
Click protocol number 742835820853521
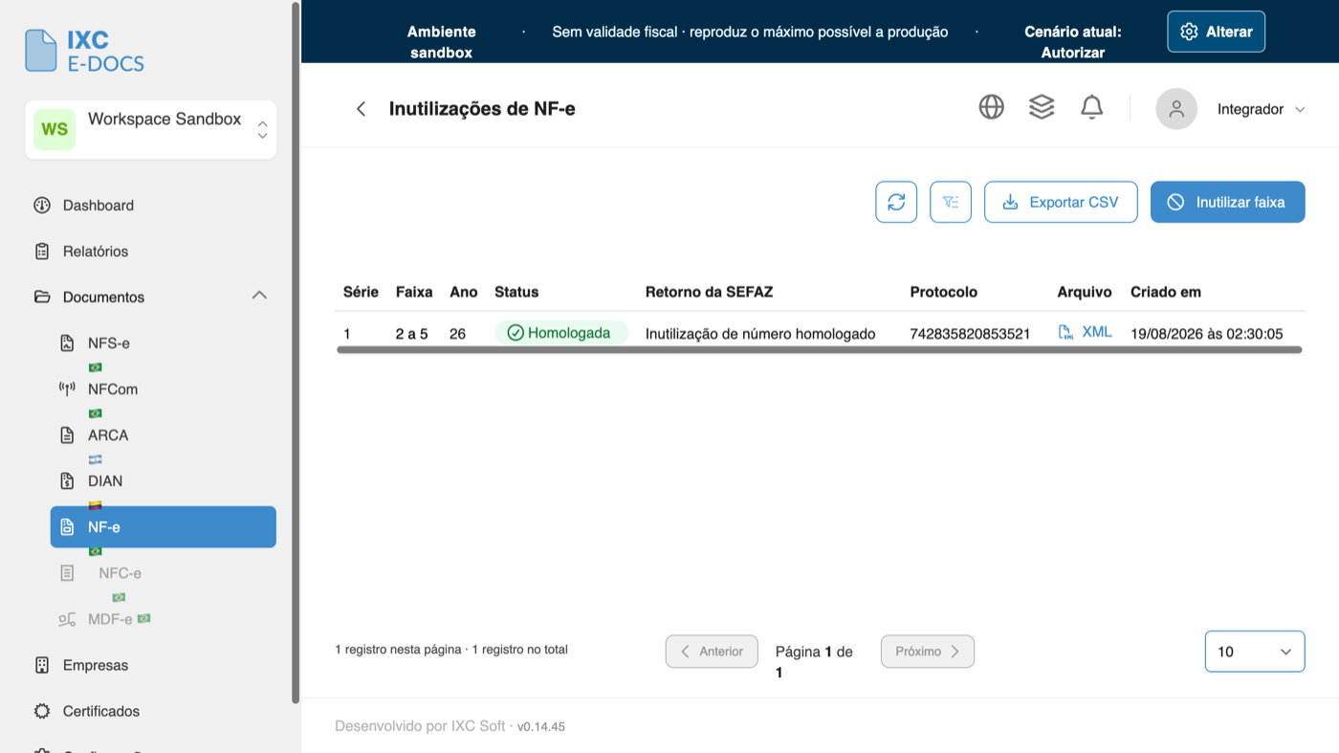pyautogui.click(x=970, y=334)
